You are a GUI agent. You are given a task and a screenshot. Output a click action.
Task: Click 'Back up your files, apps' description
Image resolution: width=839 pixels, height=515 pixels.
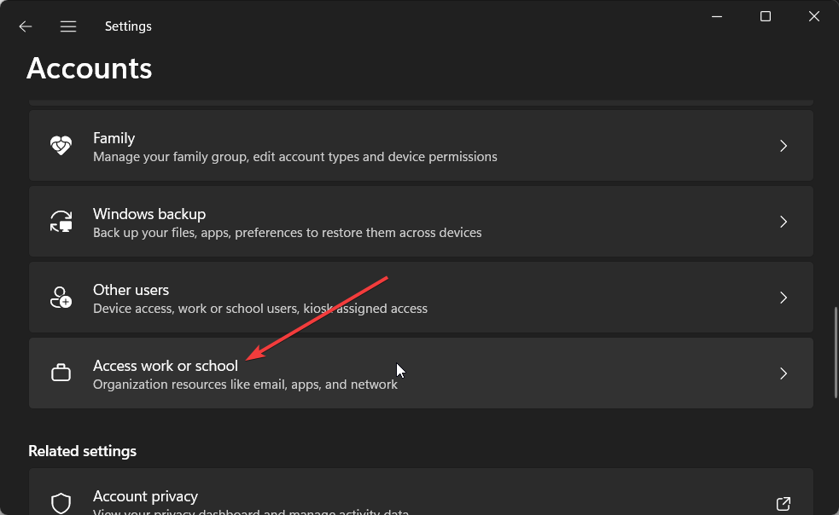(x=288, y=233)
